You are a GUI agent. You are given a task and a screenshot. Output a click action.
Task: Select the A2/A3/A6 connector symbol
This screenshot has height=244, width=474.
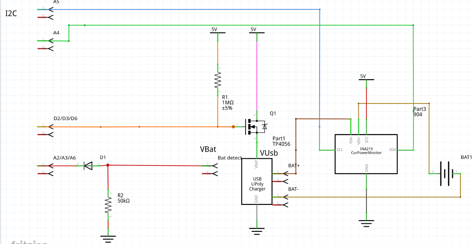[x=45, y=169]
